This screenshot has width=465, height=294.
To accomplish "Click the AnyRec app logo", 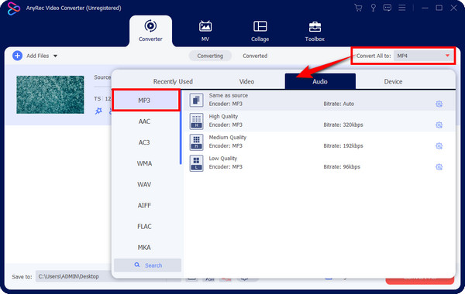I will coord(14,8).
